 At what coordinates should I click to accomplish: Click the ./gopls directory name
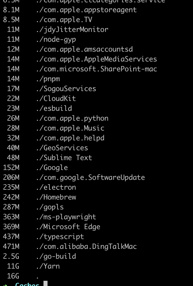50,207
